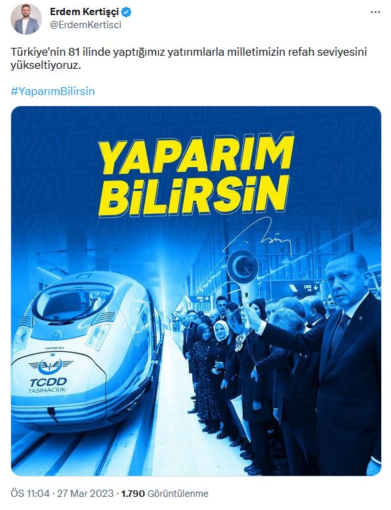The width and height of the screenshot is (391, 510).
Task: Click the yellow YAPARIM headline text
Action: point(196,155)
